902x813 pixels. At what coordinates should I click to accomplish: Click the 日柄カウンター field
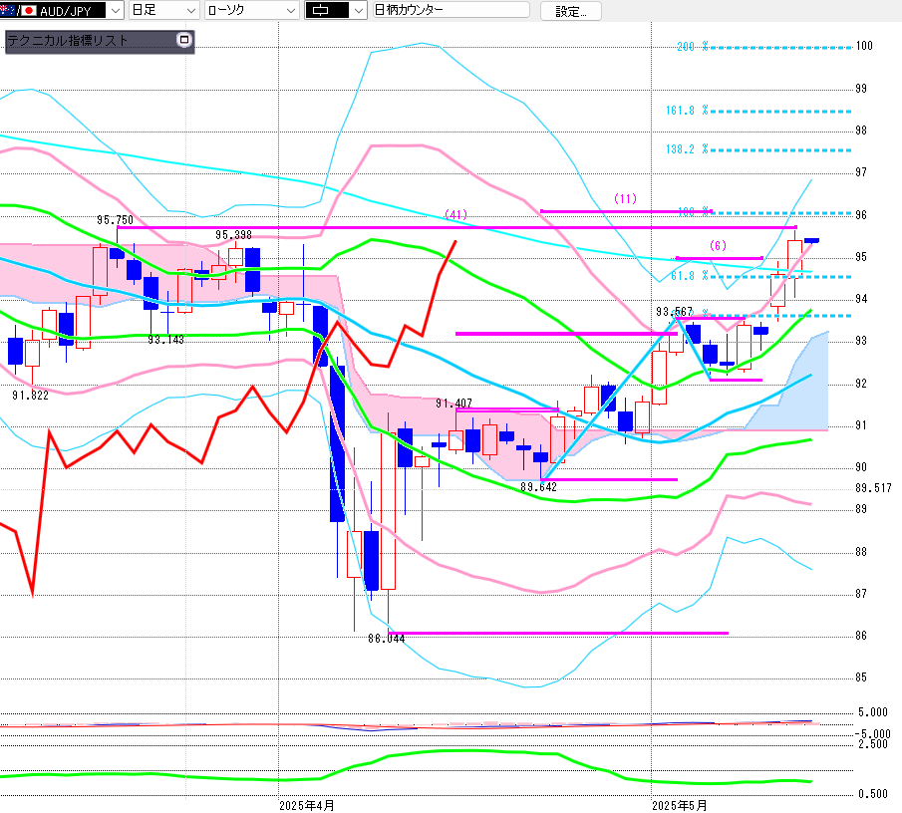(451, 10)
